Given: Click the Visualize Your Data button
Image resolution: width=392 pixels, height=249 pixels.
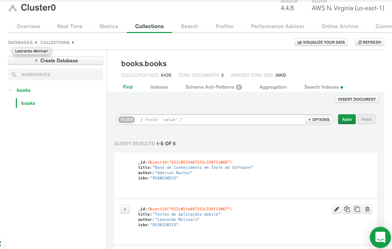Looking at the screenshot, I should coord(321,42).
